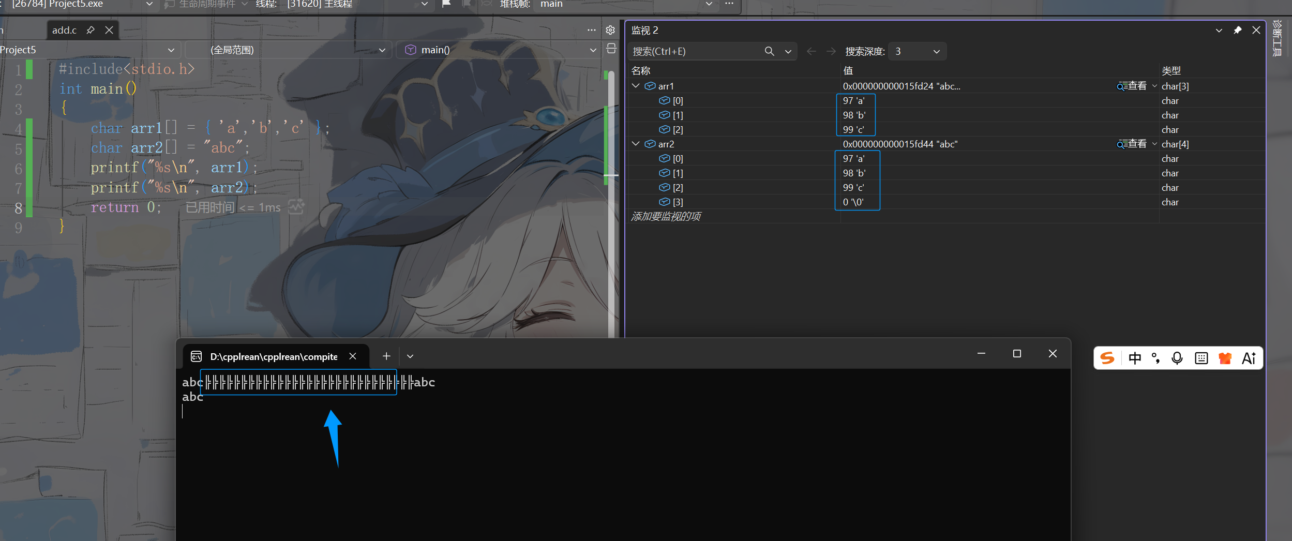
Task: Click the elapsed time (已用时间) <= 1ms hint
Action: (x=233, y=207)
